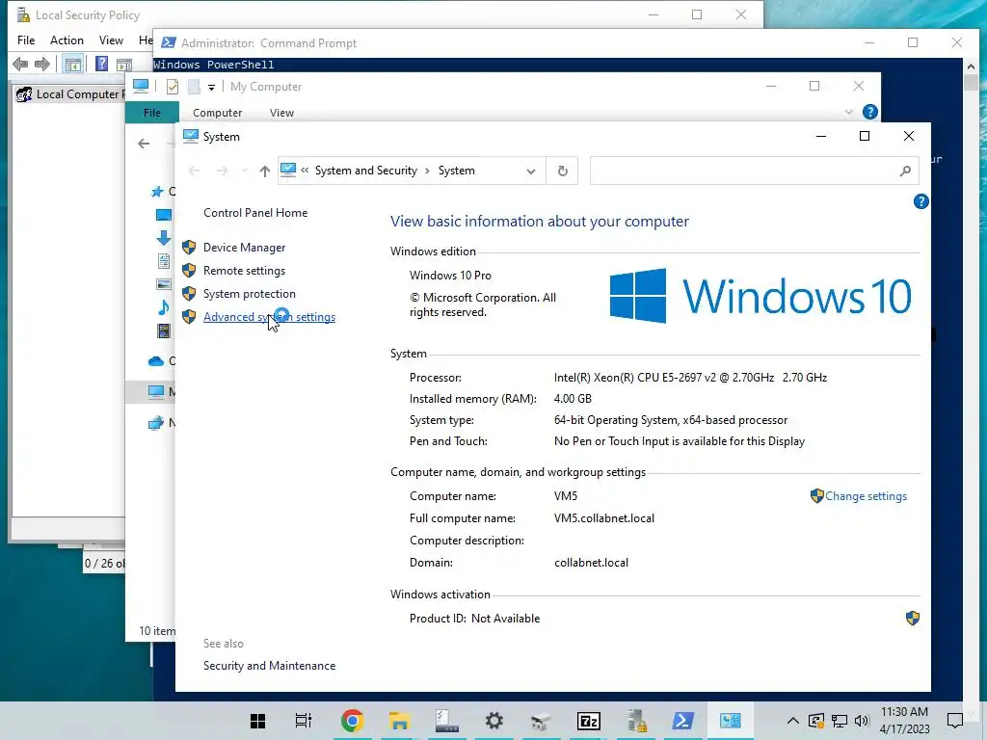Click the show/hide console tree toolbar icon
The width and height of the screenshot is (987, 740).
coord(73,65)
